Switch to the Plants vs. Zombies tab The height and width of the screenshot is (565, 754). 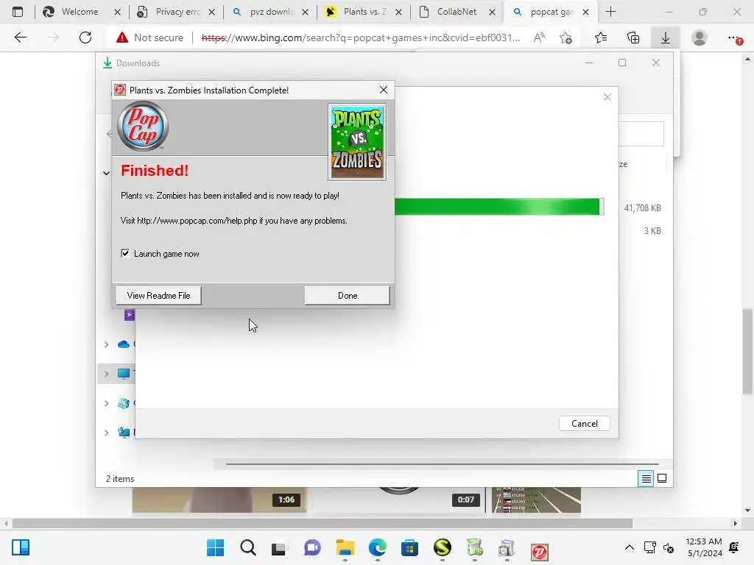click(x=364, y=12)
